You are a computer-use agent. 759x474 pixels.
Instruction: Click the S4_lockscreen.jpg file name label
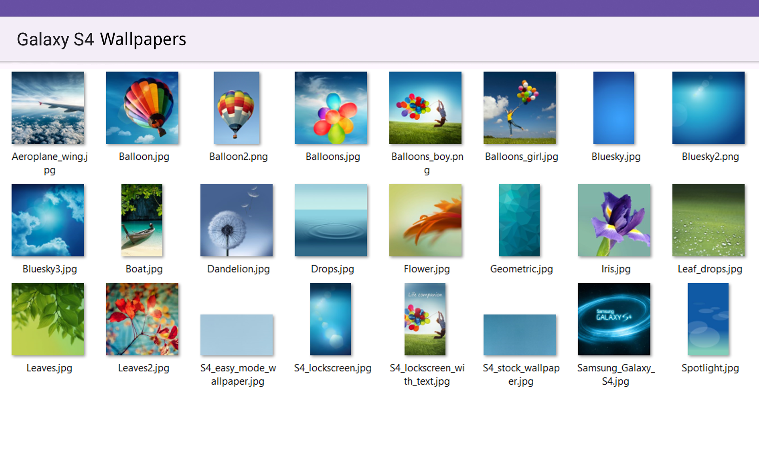pos(333,368)
